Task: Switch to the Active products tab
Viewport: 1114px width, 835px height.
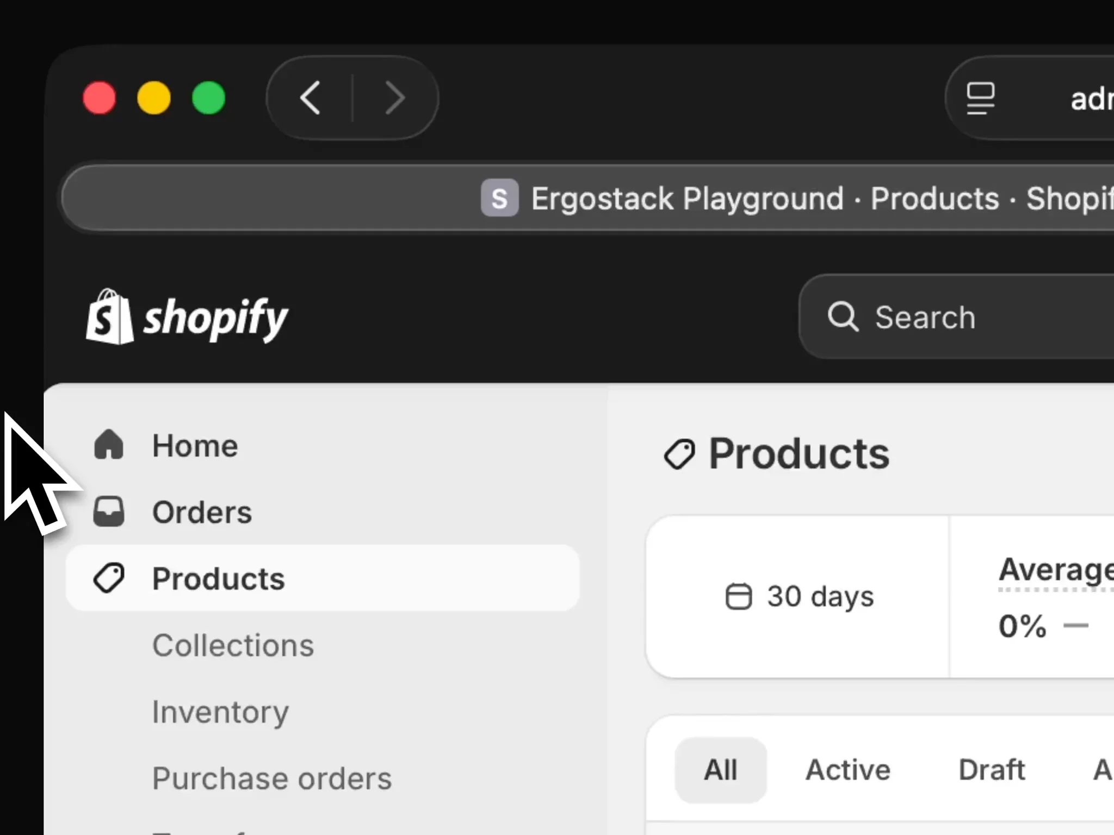Action: (x=847, y=770)
